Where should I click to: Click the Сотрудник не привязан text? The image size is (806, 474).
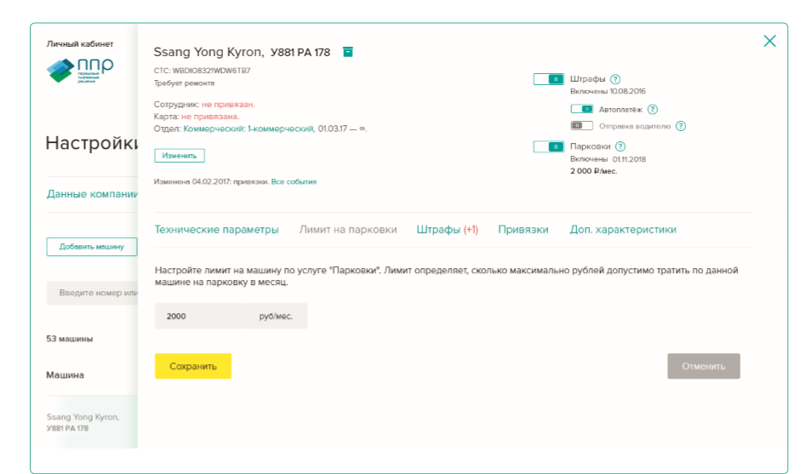point(204,105)
